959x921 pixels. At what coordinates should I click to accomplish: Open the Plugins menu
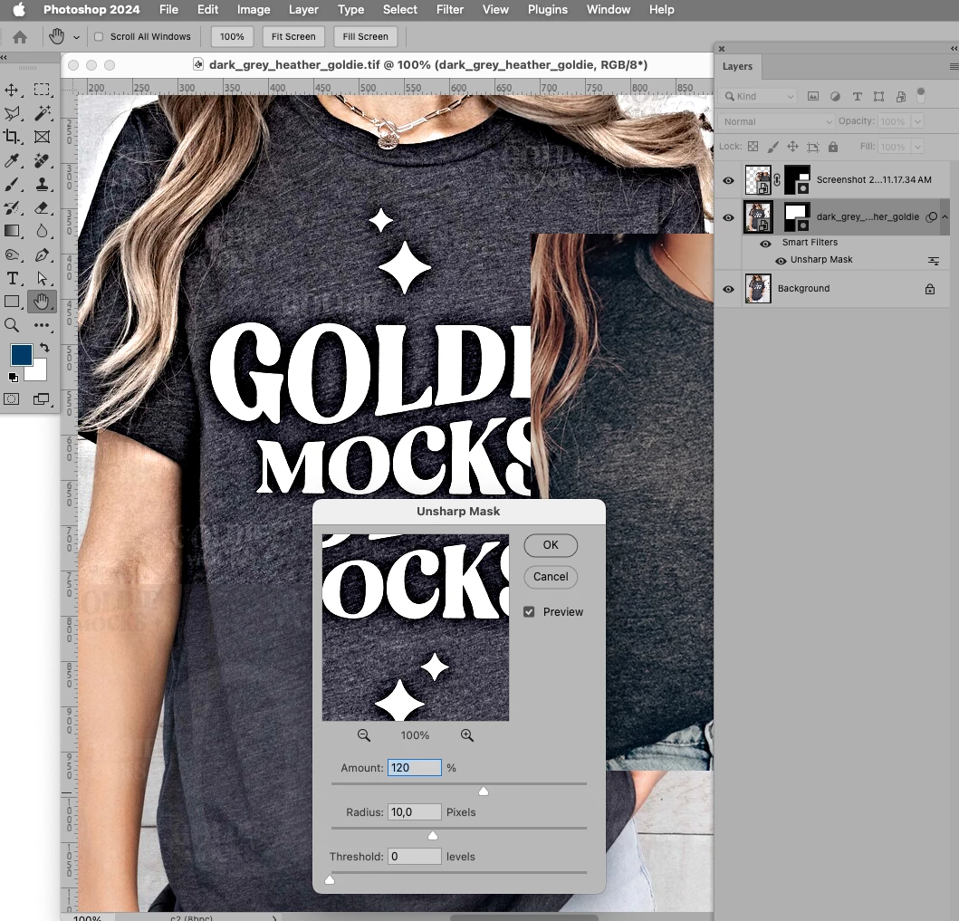pyautogui.click(x=547, y=10)
